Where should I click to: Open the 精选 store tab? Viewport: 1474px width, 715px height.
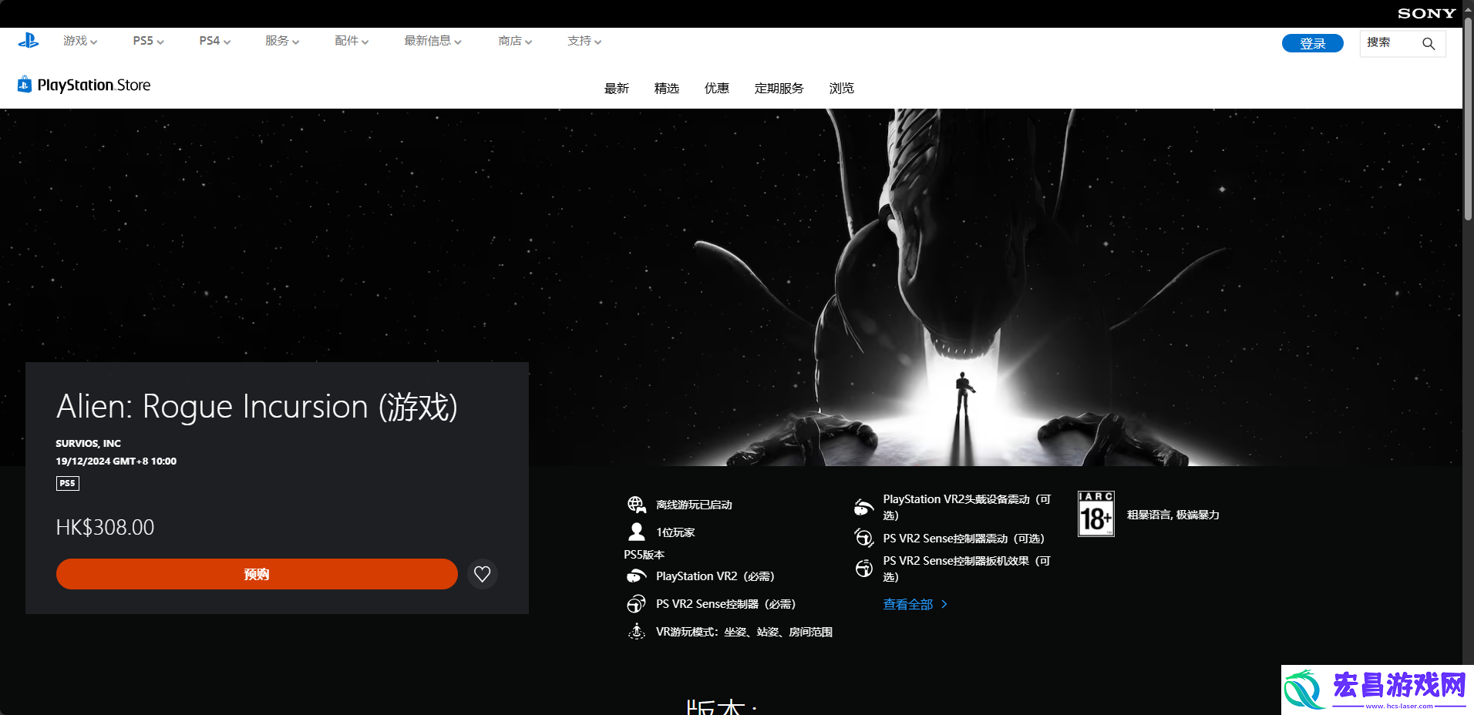(x=667, y=89)
